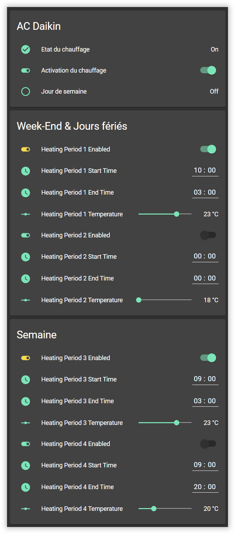
Task: Disable the Activation du chauffage switch
Action: (x=208, y=70)
